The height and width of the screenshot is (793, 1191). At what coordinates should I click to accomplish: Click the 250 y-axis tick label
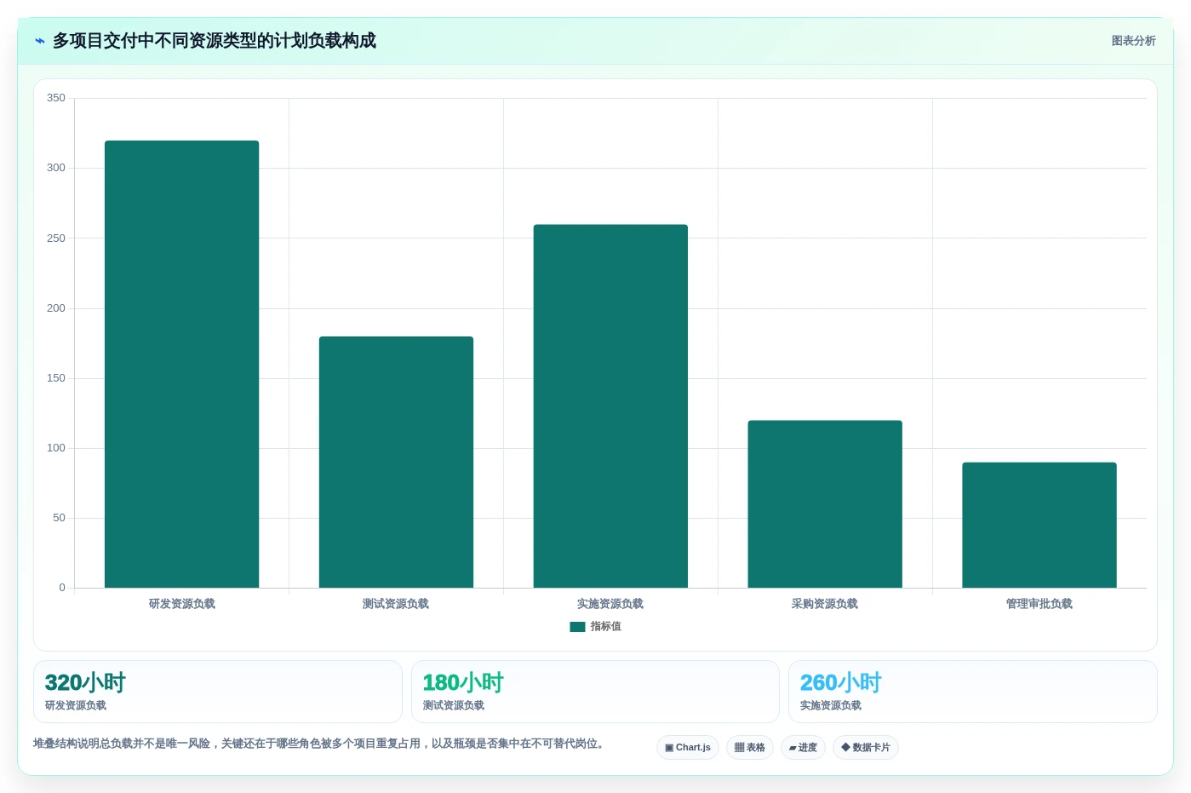pyautogui.click(x=56, y=238)
